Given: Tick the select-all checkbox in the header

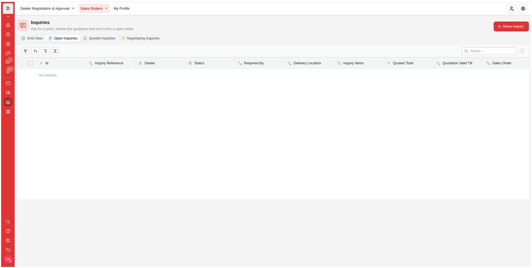Looking at the screenshot, I should click(x=31, y=63).
